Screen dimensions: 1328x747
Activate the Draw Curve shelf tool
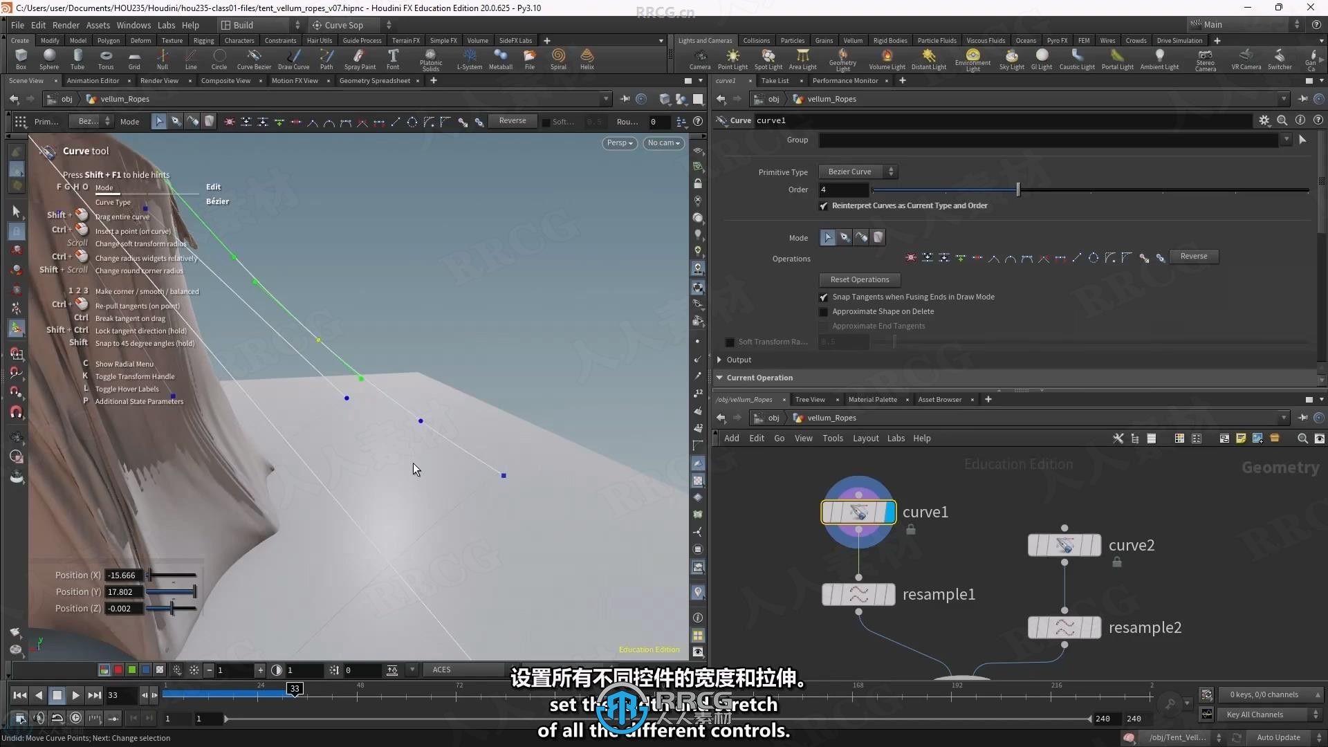pos(293,59)
